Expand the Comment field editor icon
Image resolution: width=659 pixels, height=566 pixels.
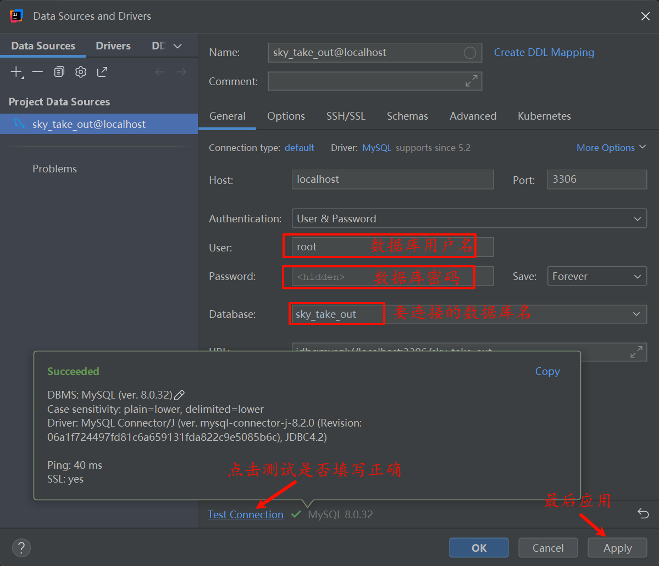(x=471, y=81)
